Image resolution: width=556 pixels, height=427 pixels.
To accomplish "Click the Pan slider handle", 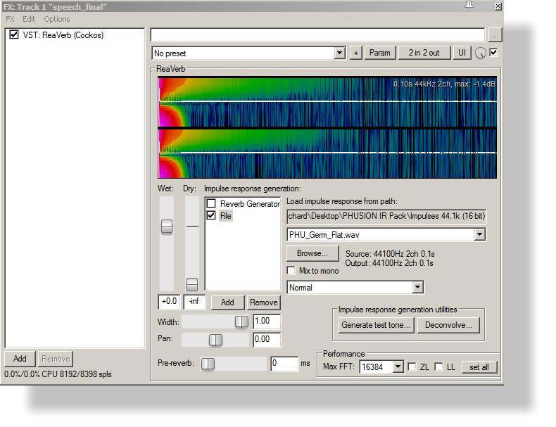I will [215, 340].
